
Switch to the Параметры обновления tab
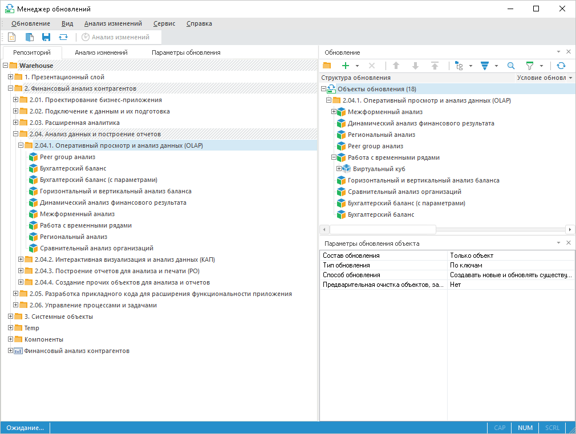click(186, 52)
